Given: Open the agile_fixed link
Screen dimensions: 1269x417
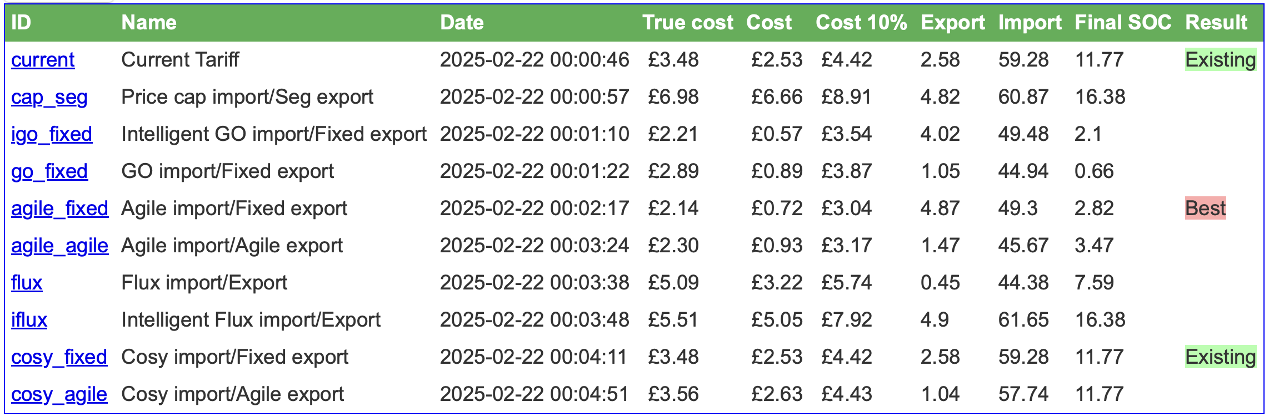Looking at the screenshot, I should click(x=60, y=208).
